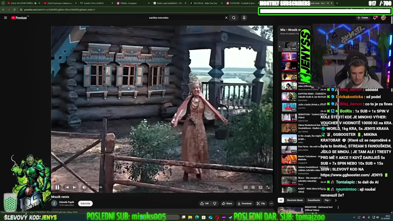This screenshot has width=393, height=221.
Task: Select the Electronic Music chip
Action: pyautogui.click(x=295, y=200)
